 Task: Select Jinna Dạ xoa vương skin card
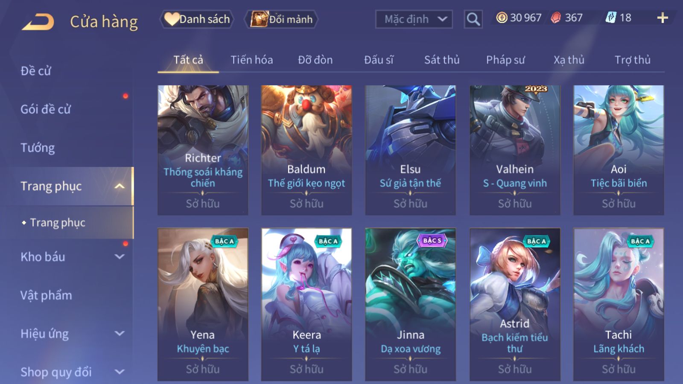pyautogui.click(x=410, y=304)
